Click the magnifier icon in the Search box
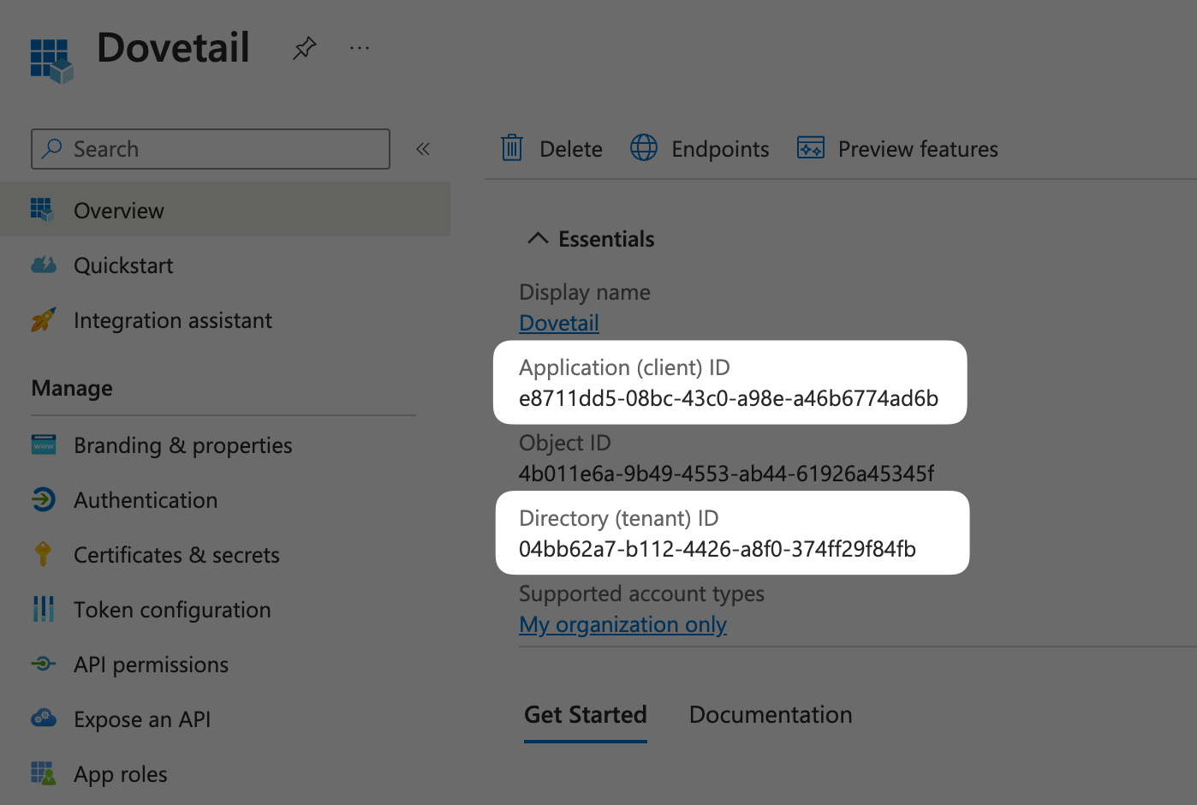Image resolution: width=1197 pixels, height=805 pixels. [x=52, y=148]
